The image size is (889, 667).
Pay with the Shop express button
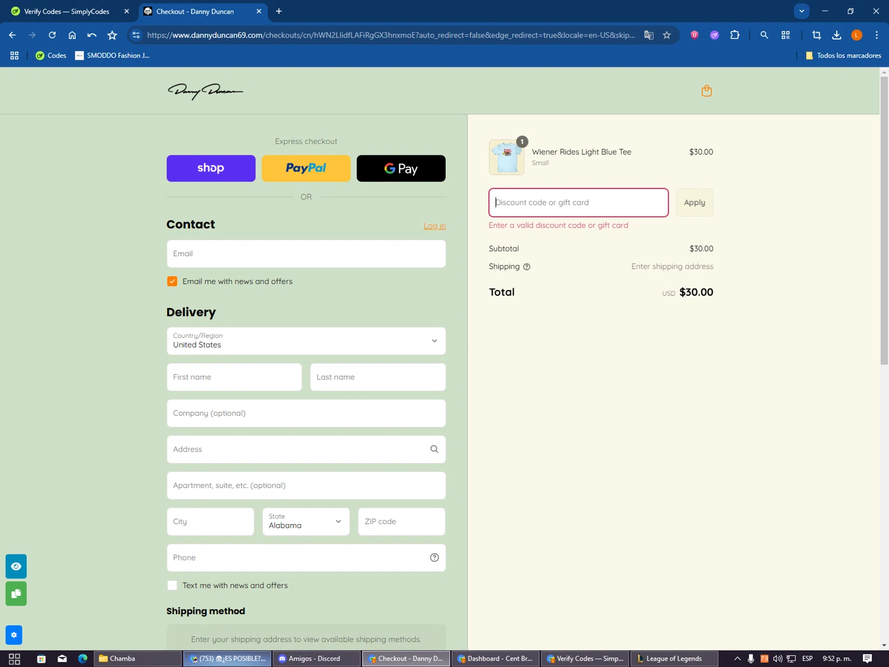coord(211,168)
